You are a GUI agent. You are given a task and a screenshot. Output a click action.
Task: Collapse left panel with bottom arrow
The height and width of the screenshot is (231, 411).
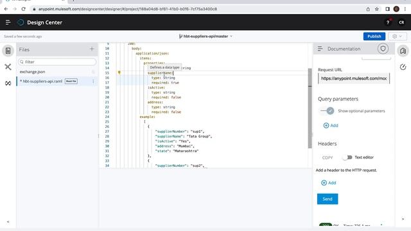8,222
